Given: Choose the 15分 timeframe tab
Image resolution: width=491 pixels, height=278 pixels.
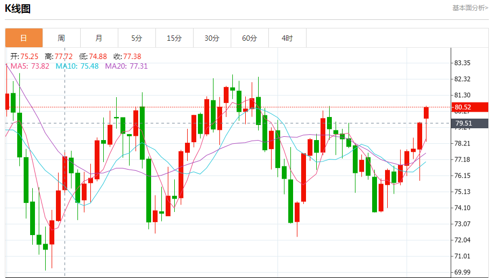Looking at the screenshot, I should 174,38.
